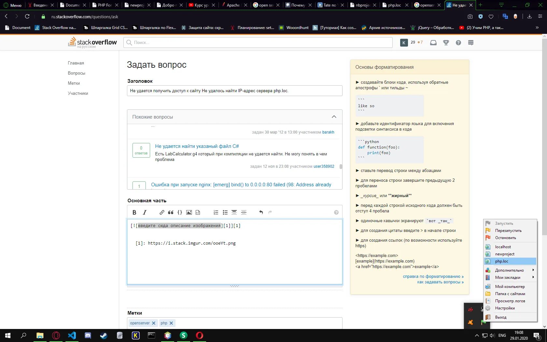Redo edit in the editor toolbar
Screen dimensions: 547x342
point(270,212)
